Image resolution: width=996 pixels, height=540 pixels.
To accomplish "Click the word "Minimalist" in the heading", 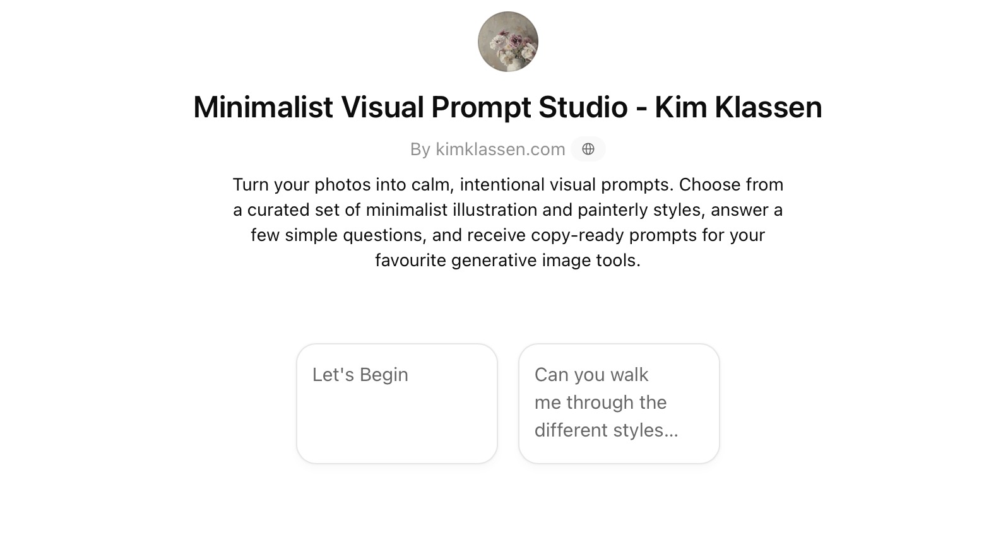I will tap(263, 107).
